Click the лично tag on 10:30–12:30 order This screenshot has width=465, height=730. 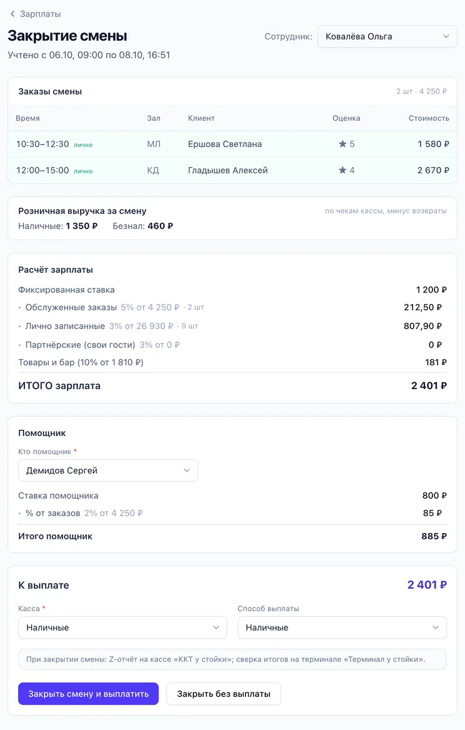click(x=83, y=145)
